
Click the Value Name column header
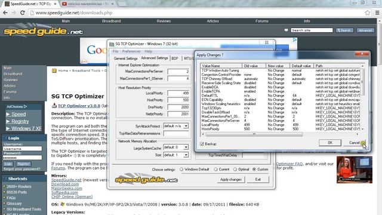click(221, 66)
